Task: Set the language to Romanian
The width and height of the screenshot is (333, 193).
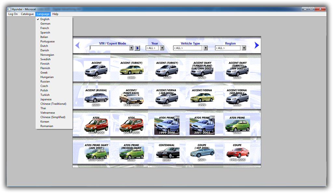Action: click(x=54, y=126)
